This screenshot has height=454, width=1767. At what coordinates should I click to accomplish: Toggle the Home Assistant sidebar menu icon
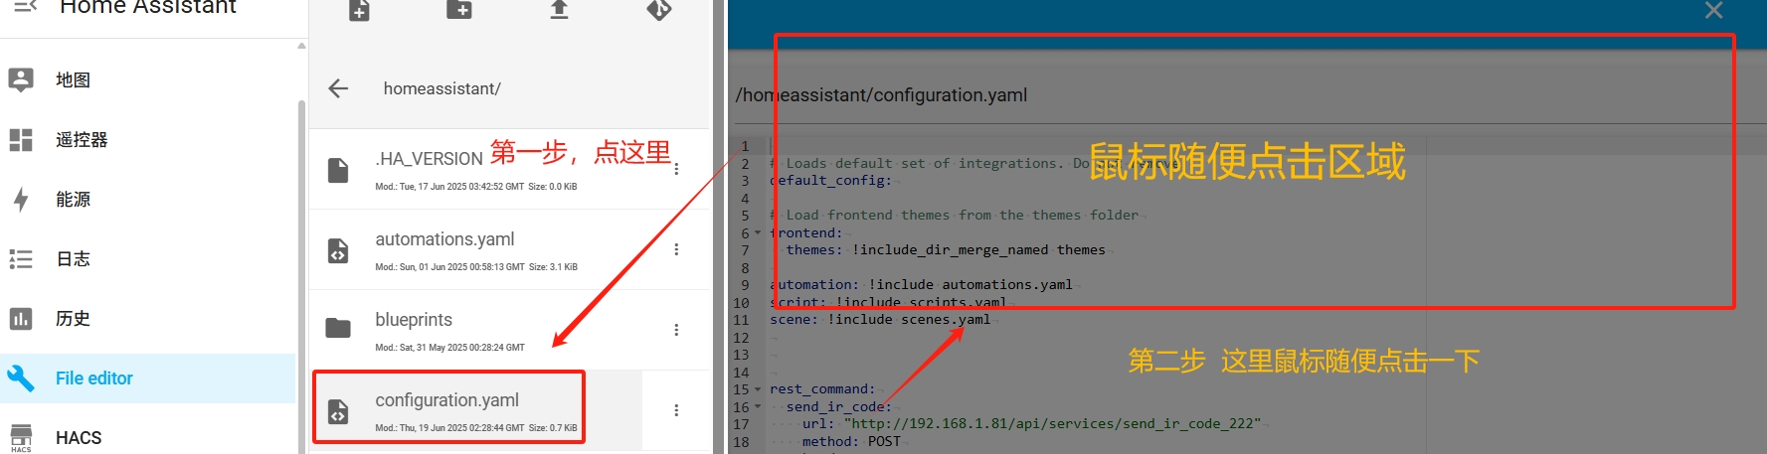tap(25, 6)
